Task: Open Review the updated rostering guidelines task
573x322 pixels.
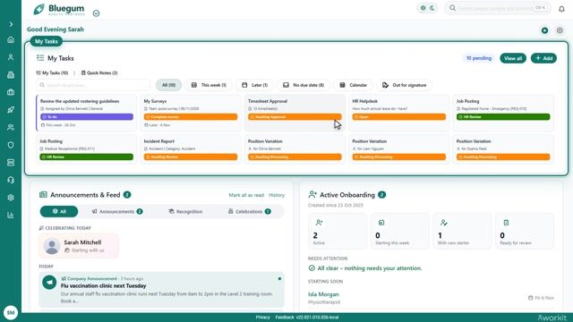Action: click(86, 113)
